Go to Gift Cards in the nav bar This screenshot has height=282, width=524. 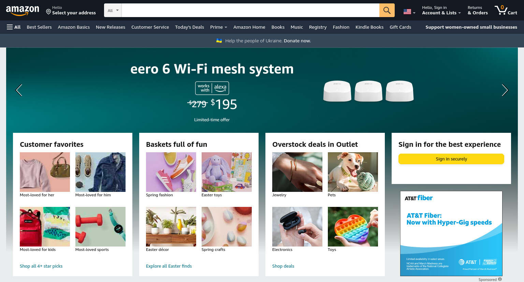pyautogui.click(x=400, y=27)
